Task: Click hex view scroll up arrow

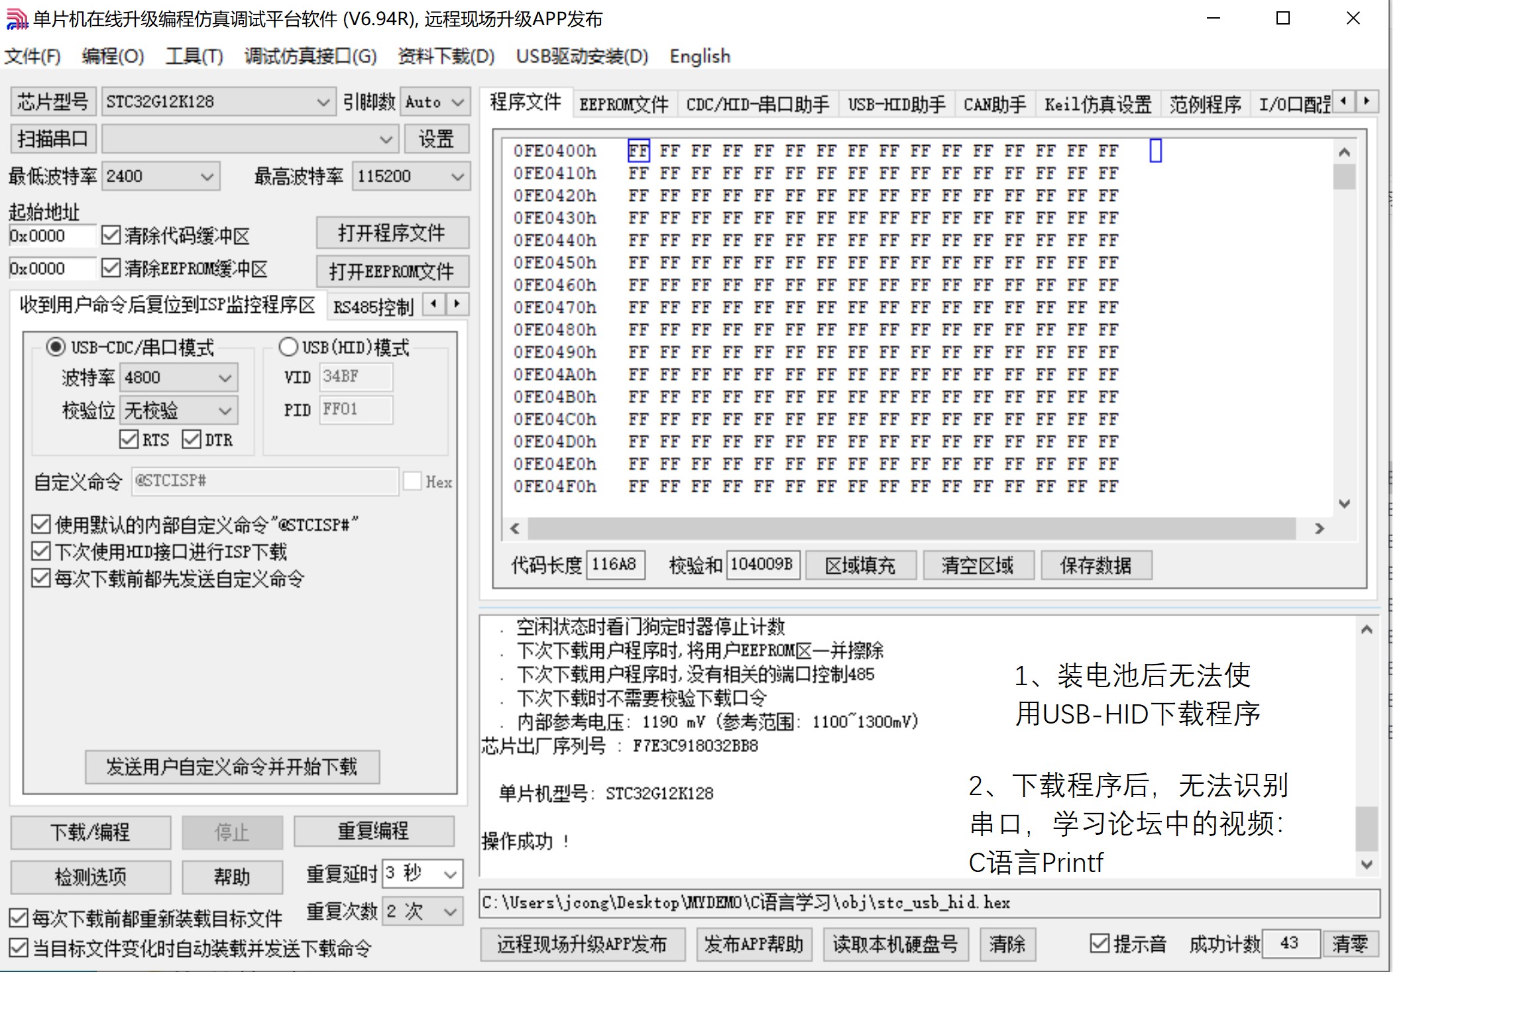Action: pos(1343,152)
